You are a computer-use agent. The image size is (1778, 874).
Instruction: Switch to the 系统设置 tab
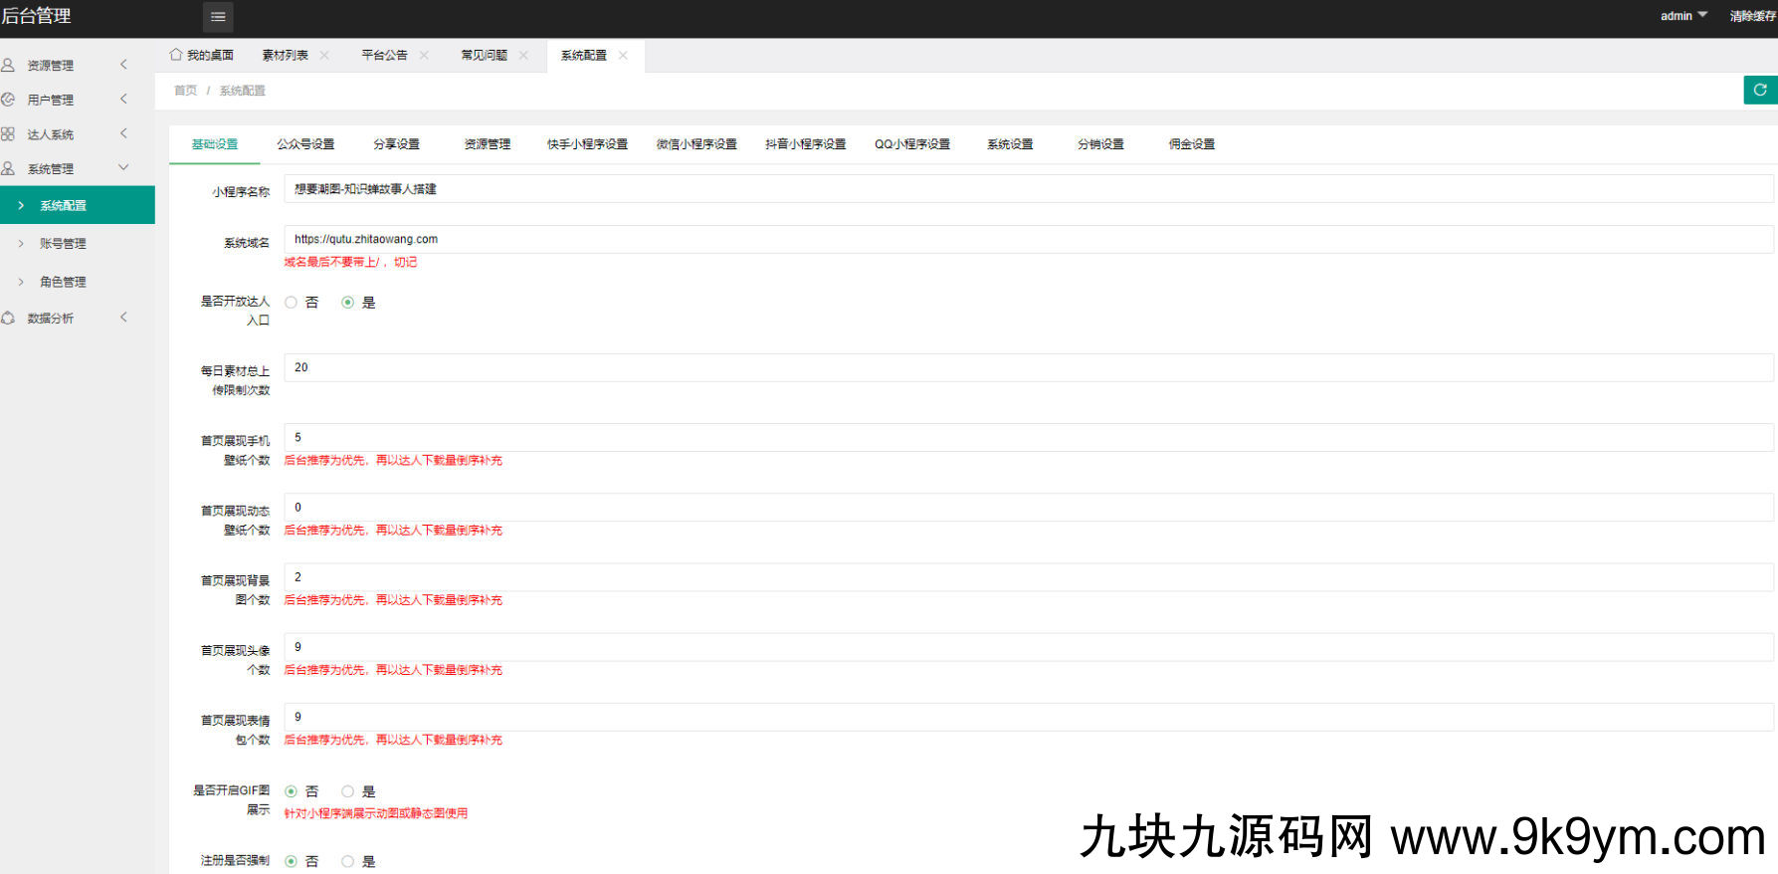tap(1010, 144)
